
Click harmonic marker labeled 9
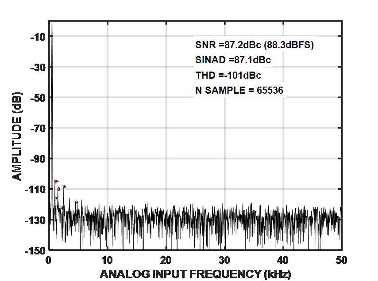click(x=77, y=202)
